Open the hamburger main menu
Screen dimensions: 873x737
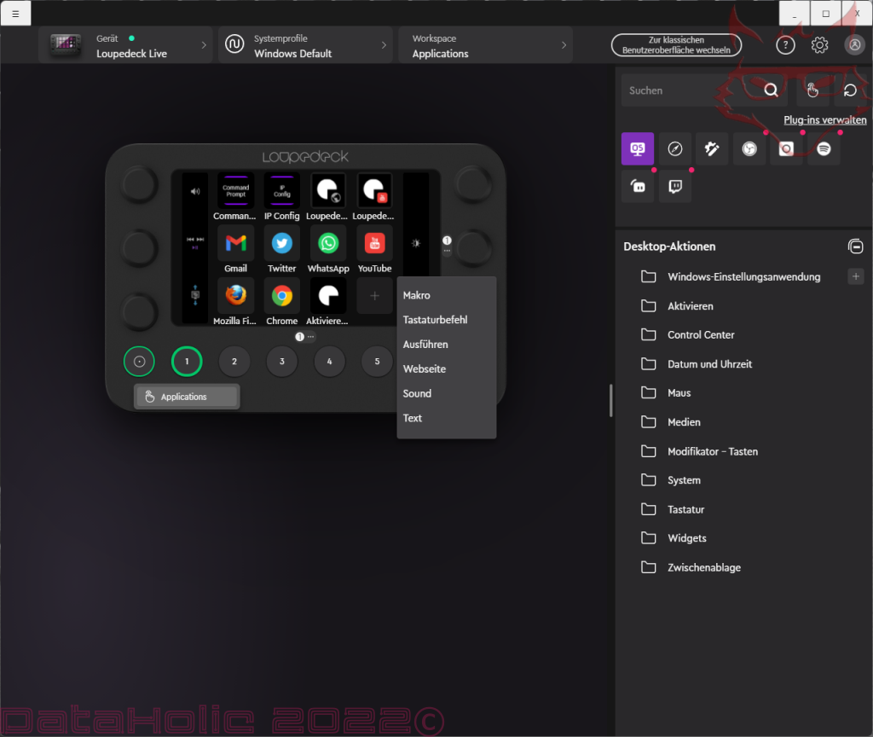[x=15, y=14]
